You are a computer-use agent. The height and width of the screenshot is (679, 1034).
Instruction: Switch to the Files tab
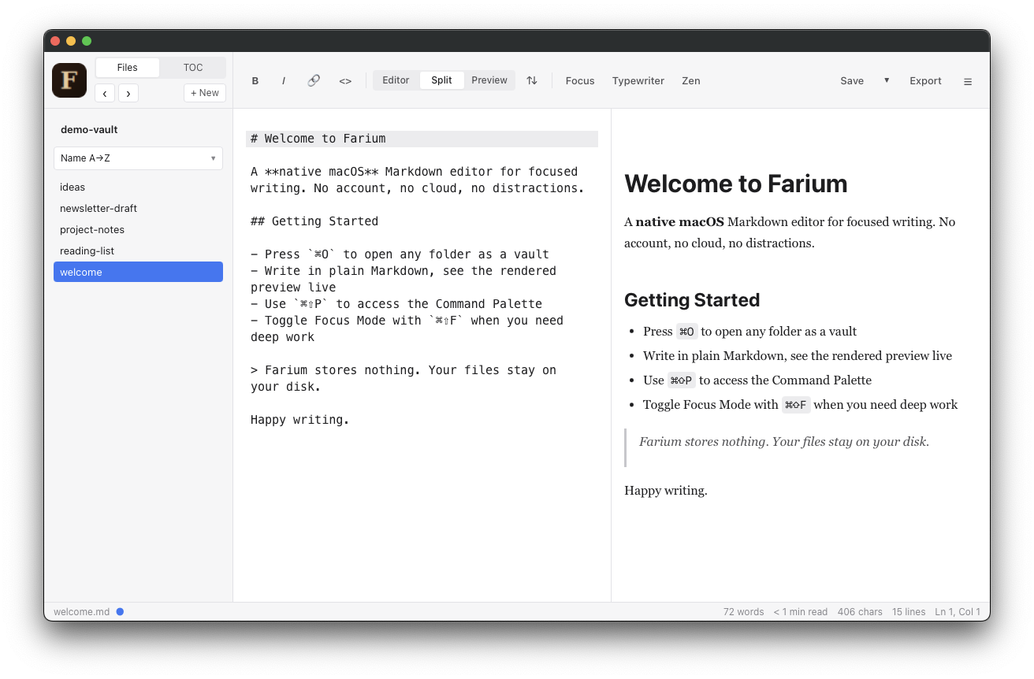click(128, 68)
